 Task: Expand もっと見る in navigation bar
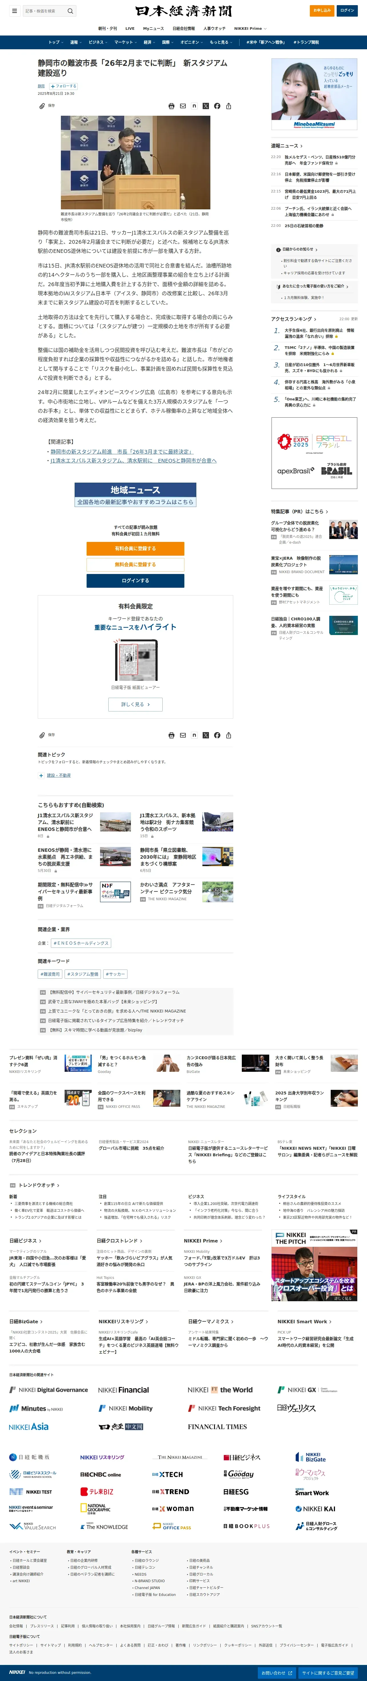tap(221, 42)
